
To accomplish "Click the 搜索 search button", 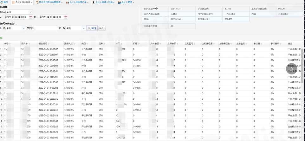I will pyautogui.click(x=92, y=28).
